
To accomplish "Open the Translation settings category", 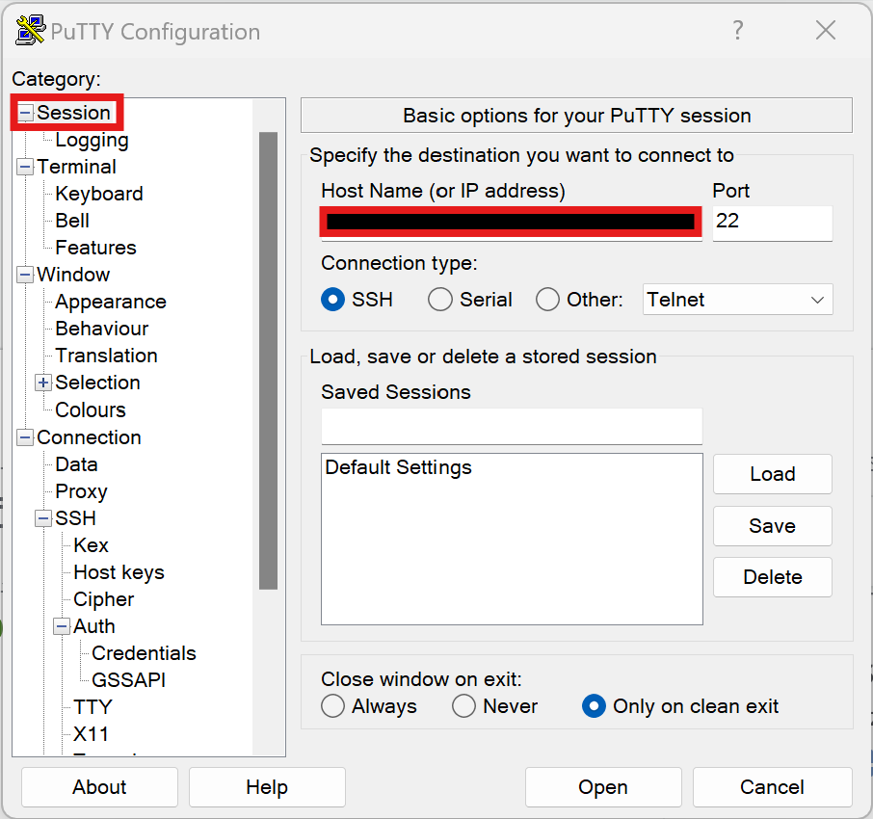I will [x=106, y=356].
